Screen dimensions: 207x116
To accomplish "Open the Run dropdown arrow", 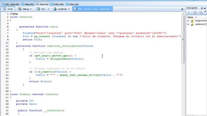I will tap(48, 9).
